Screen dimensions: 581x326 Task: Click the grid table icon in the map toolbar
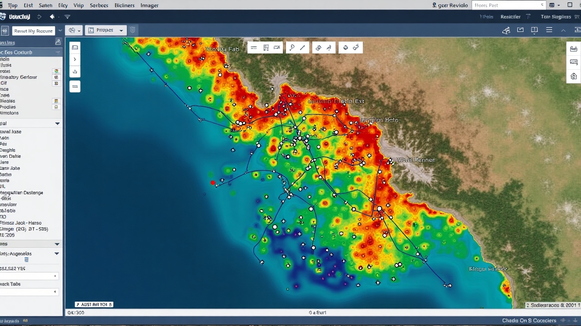tap(266, 48)
